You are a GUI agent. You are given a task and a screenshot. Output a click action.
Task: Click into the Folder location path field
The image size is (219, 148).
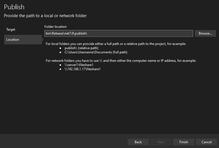coord(119,33)
